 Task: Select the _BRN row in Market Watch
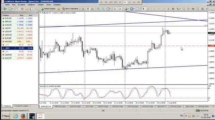[17, 48]
